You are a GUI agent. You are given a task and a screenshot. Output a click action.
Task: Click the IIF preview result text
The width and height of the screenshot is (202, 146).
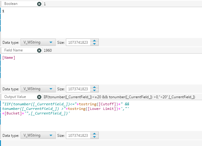click(x=119, y=97)
